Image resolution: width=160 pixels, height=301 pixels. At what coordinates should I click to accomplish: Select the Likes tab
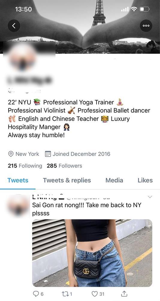(145, 180)
